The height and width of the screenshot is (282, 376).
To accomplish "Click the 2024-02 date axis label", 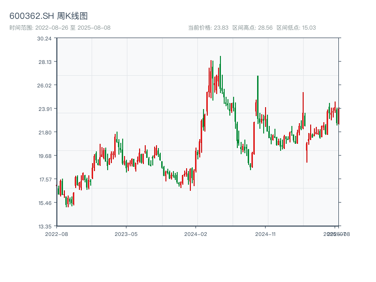I will pyautogui.click(x=196, y=234).
